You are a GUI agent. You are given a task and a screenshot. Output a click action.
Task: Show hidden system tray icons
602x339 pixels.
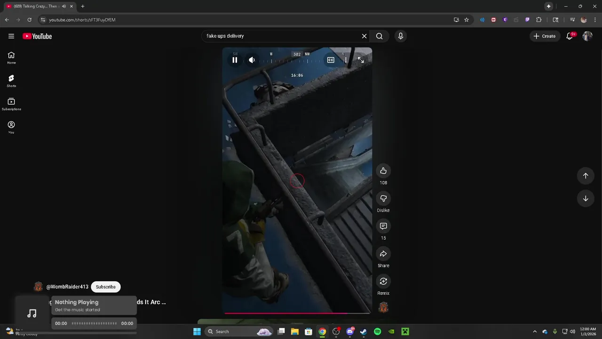(535, 331)
